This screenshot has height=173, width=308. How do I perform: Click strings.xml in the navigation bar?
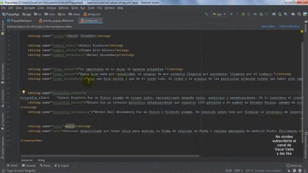coord(92,14)
